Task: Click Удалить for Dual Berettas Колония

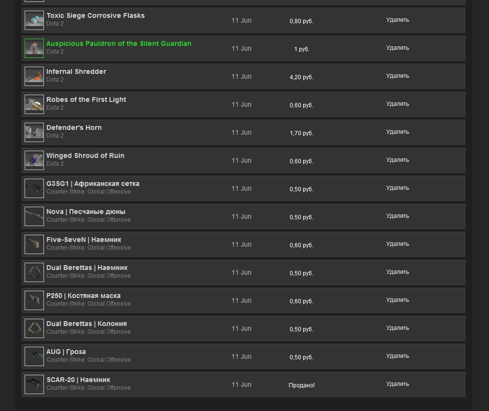Action: tap(397, 328)
